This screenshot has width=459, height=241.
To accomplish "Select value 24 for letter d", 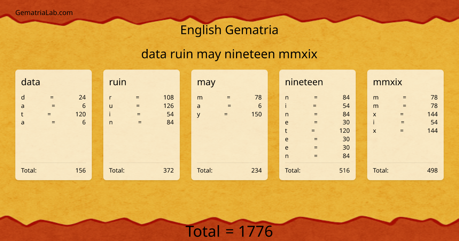I will click(82, 97).
